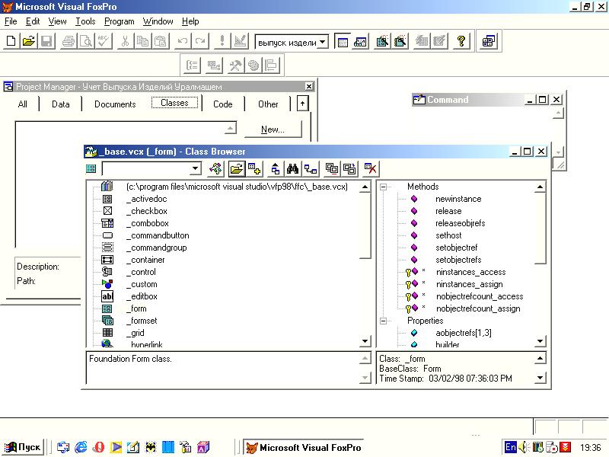Open the View menu
609x457 pixels.
(57, 21)
